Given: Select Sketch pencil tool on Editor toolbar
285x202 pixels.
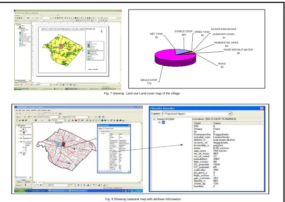Looking at the screenshot, I should click(x=29, y=117).
